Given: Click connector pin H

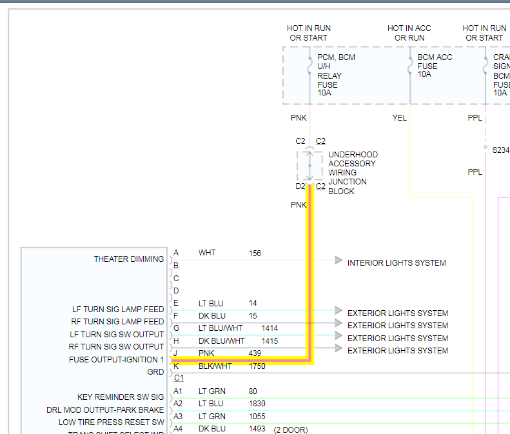Looking at the screenshot, I should point(176,340).
